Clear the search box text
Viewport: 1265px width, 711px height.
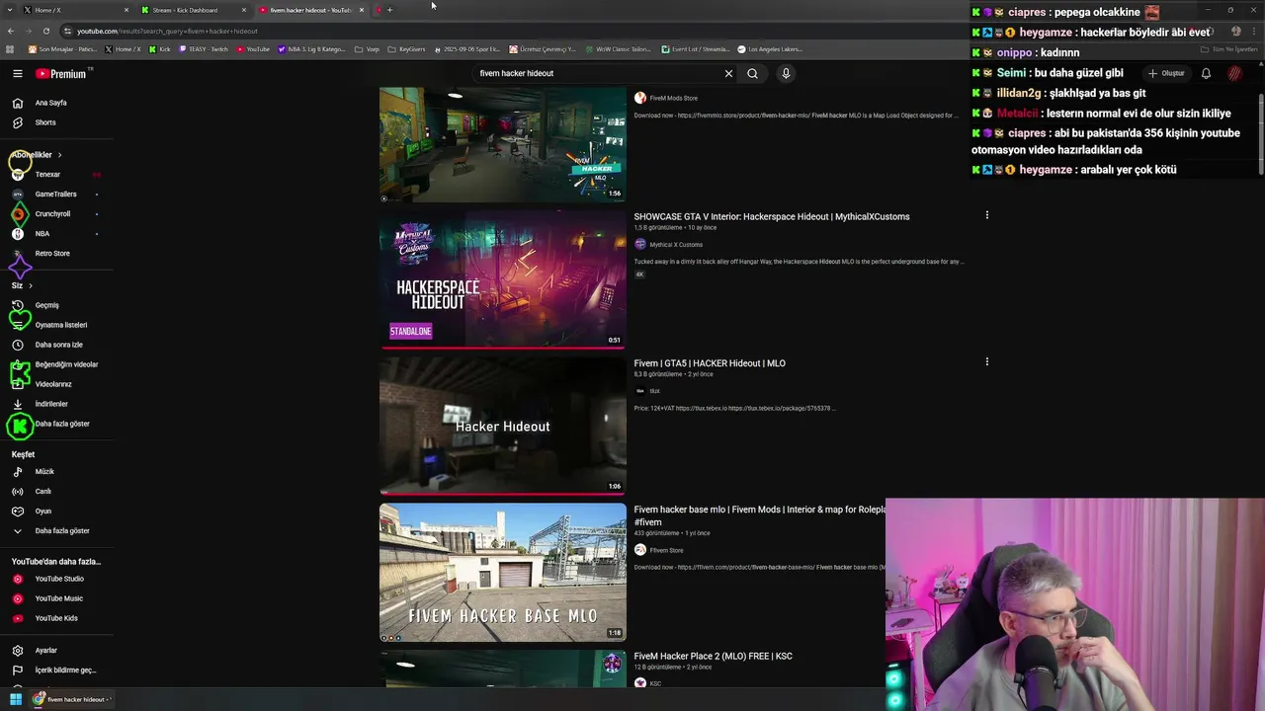click(728, 73)
